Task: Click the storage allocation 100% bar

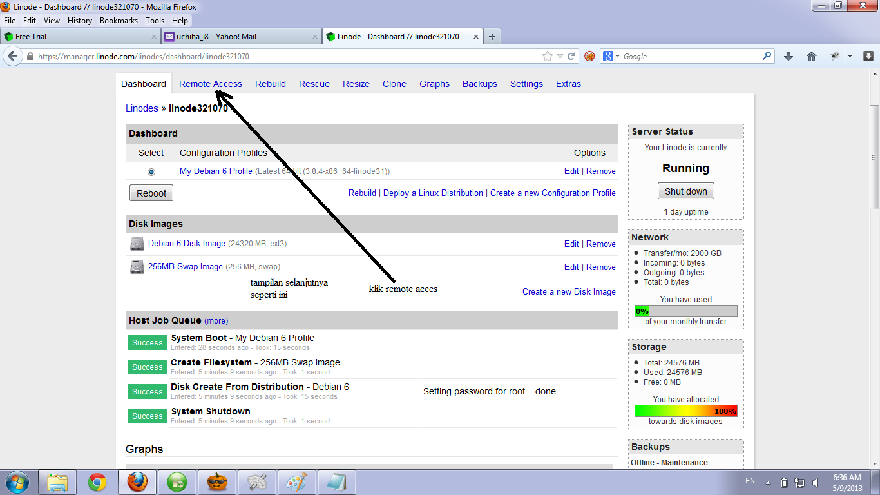Action: tap(686, 411)
